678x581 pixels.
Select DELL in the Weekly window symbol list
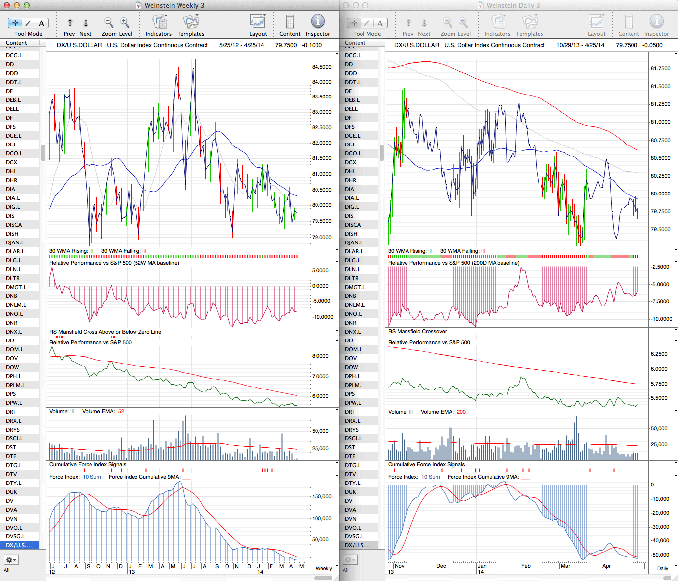[12, 109]
